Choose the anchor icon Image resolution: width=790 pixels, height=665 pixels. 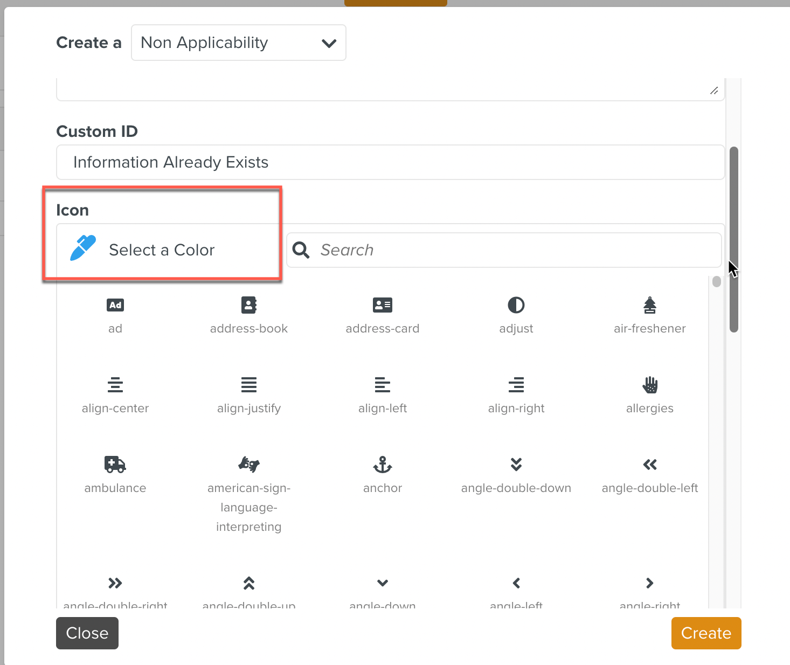382,465
